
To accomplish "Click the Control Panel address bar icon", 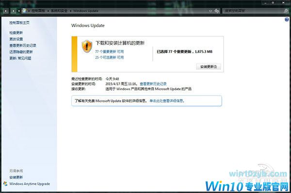I will [24, 11].
